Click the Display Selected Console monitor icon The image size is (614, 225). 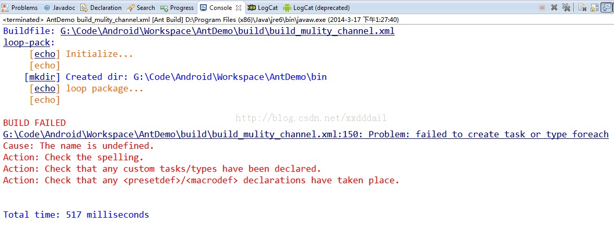606,7
